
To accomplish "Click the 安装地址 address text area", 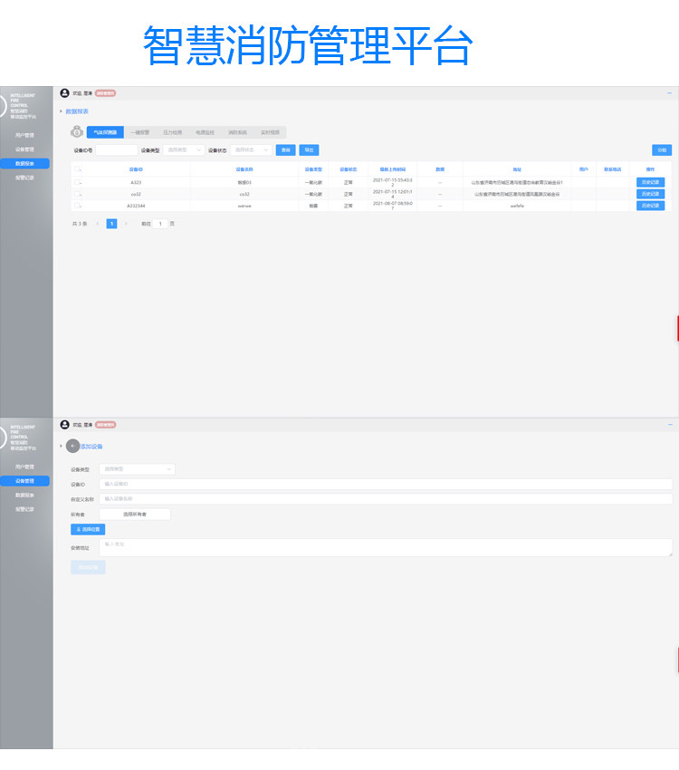I will click(386, 547).
